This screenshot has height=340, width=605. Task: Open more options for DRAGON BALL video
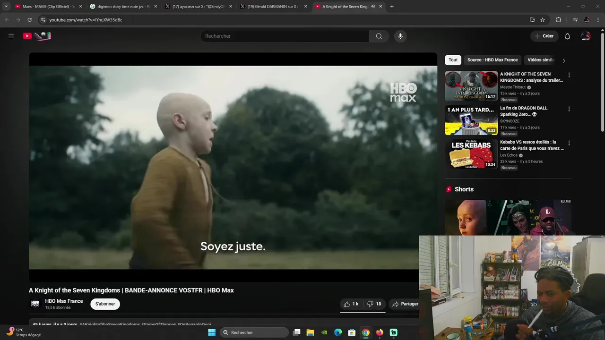coord(569,109)
